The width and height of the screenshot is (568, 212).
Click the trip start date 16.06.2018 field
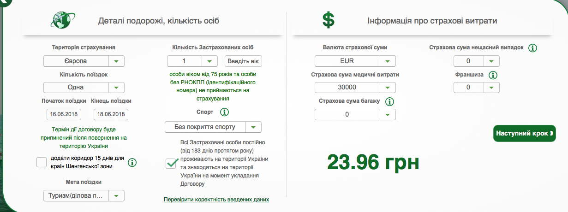tap(64, 115)
